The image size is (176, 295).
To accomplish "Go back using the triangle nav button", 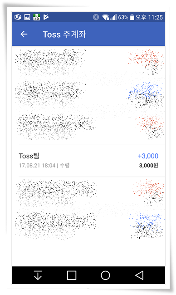I will (139, 275).
